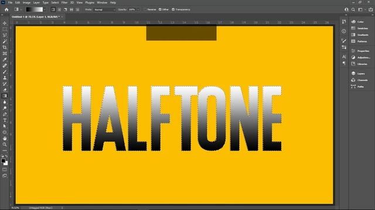Select the History Brush tool
The width and height of the screenshot is (375, 210).
(x=5, y=83)
